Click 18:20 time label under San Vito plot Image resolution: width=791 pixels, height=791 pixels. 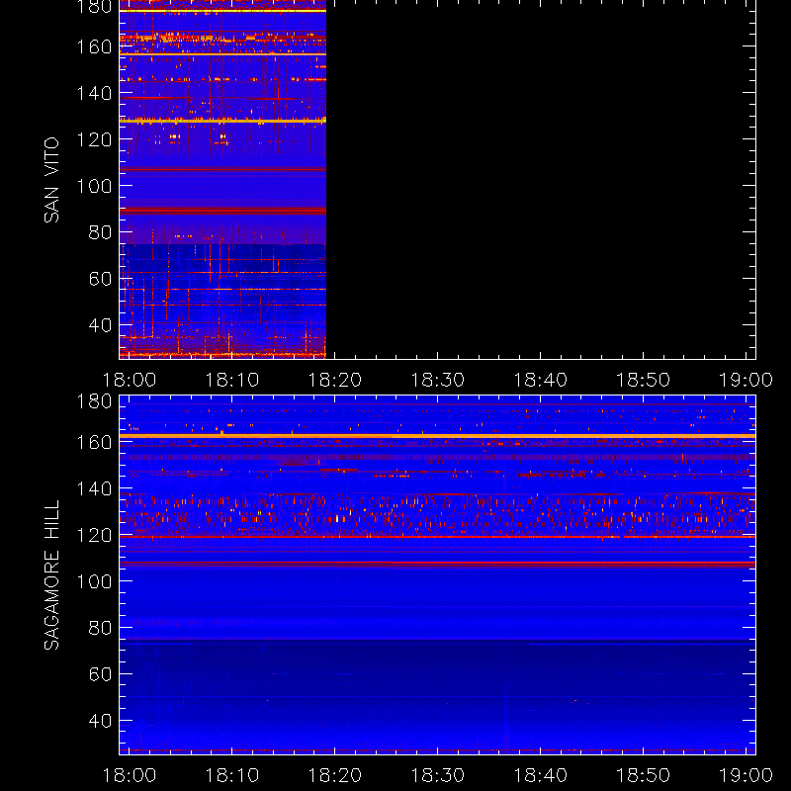tap(334, 380)
